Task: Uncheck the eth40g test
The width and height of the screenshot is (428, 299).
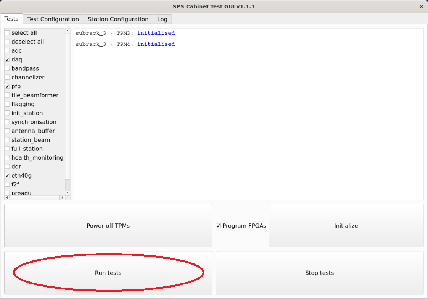Action: (7, 176)
